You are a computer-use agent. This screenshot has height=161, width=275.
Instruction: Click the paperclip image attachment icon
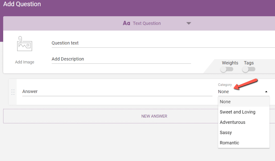[x=25, y=44]
